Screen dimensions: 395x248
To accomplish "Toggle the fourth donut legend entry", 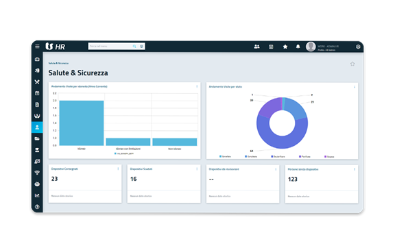I will point(304,156).
